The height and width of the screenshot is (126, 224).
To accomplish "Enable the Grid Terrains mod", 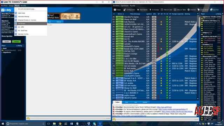I will point(16,23).
